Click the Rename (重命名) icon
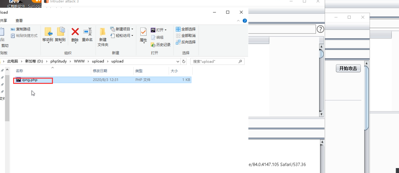 click(x=87, y=32)
